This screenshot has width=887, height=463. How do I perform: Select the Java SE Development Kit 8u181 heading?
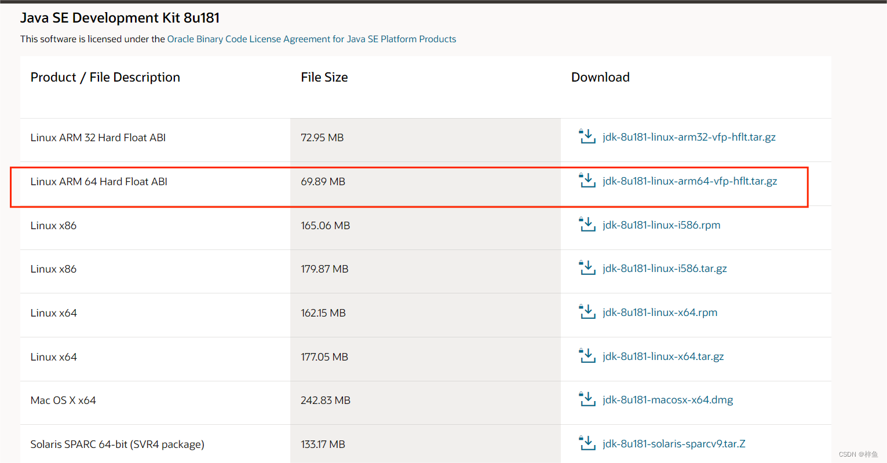point(120,18)
